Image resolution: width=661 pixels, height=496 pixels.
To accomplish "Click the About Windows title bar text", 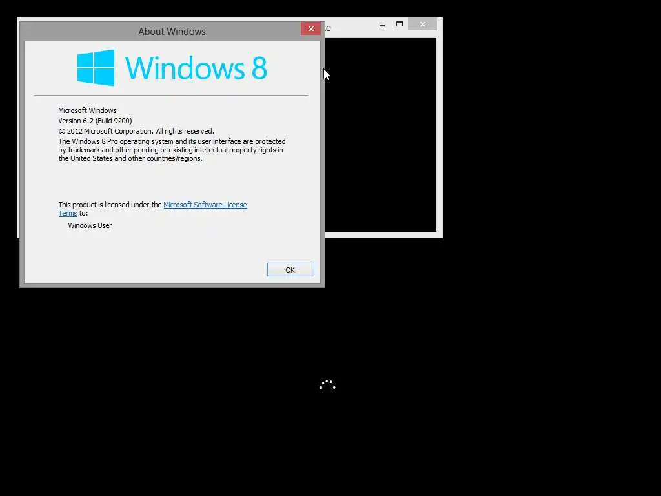I will [172, 31].
